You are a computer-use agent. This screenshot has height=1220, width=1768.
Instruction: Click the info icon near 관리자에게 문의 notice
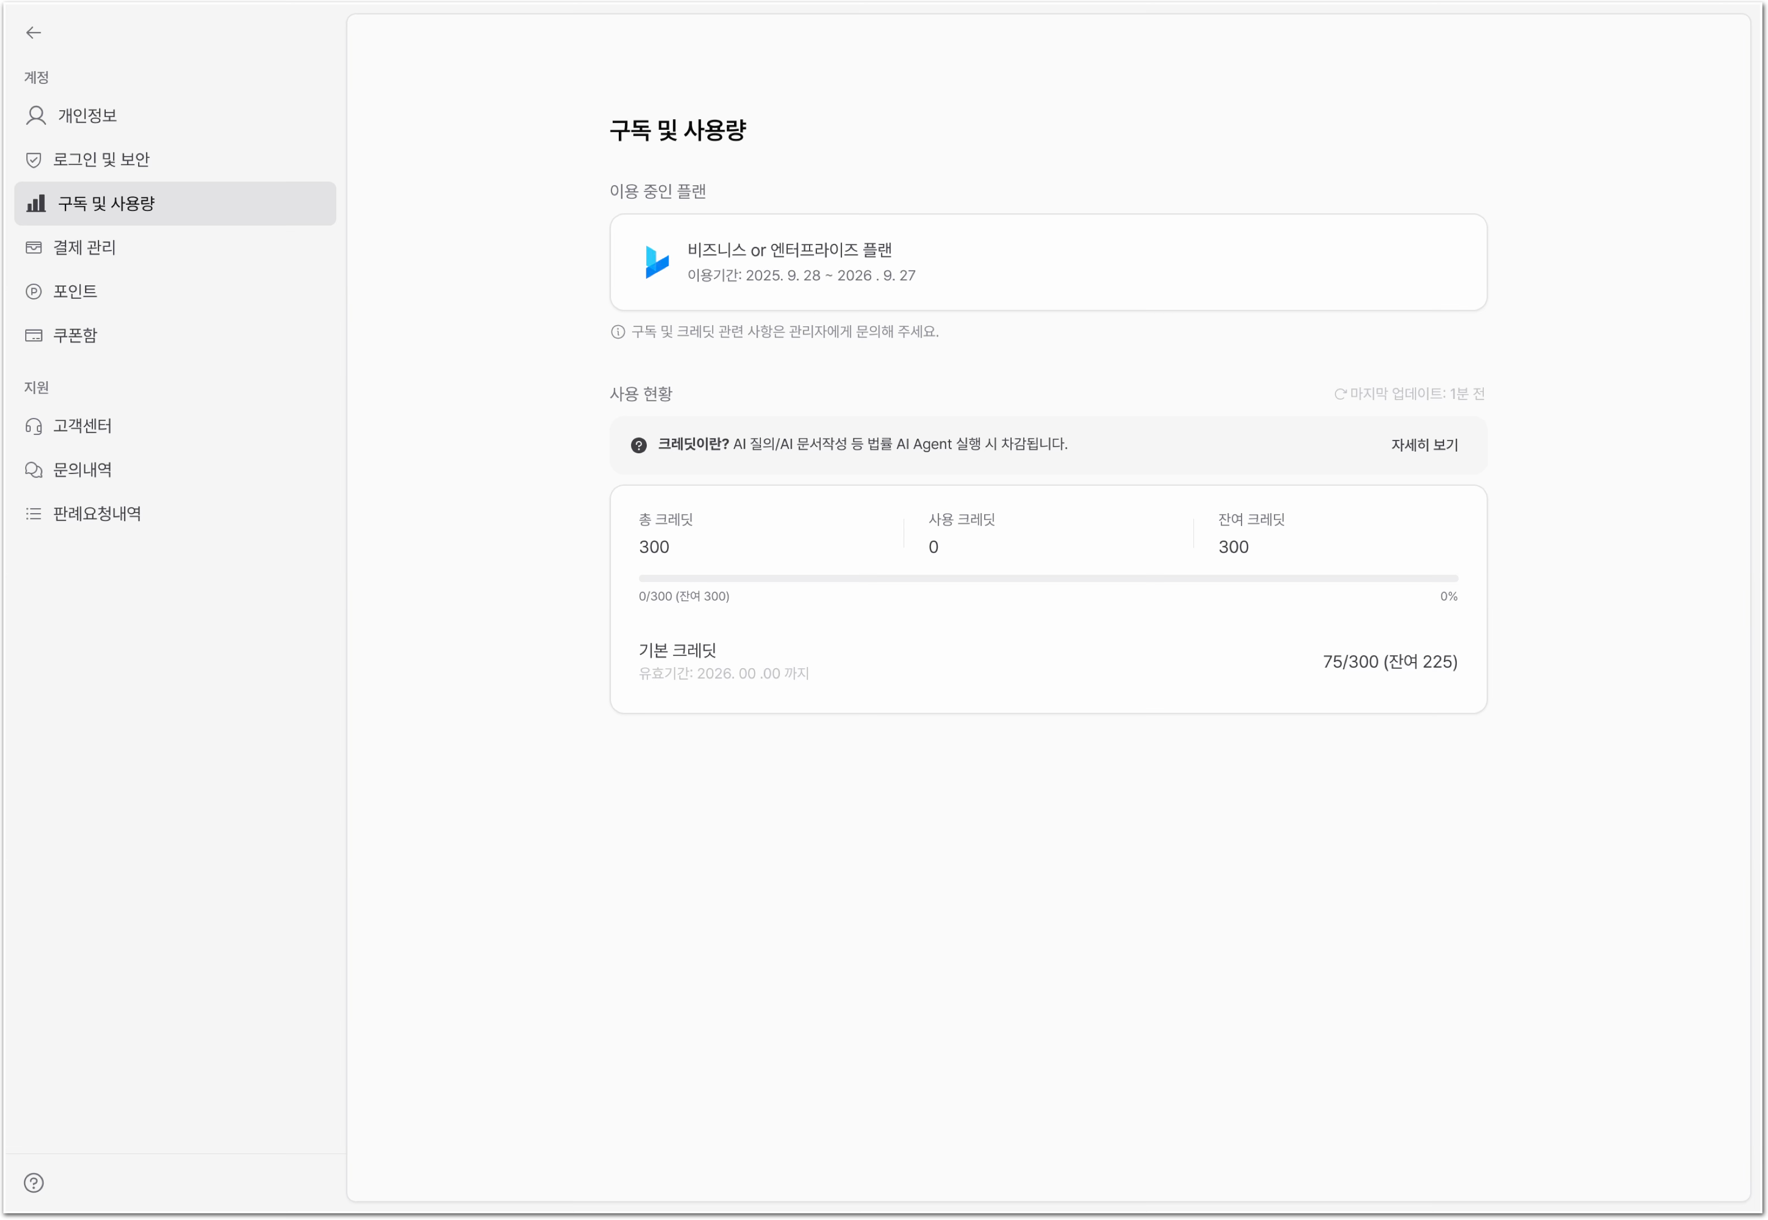coord(617,332)
